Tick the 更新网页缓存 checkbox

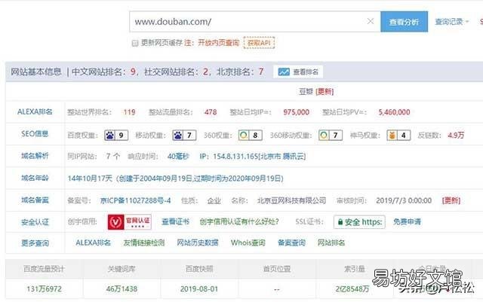(135, 43)
